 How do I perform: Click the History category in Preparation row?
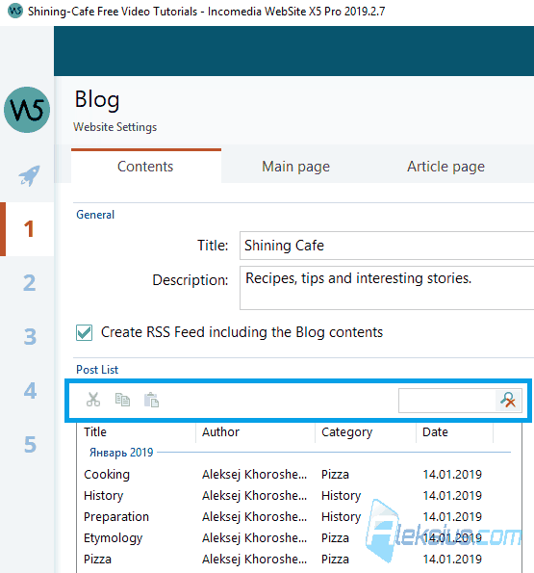(x=341, y=517)
